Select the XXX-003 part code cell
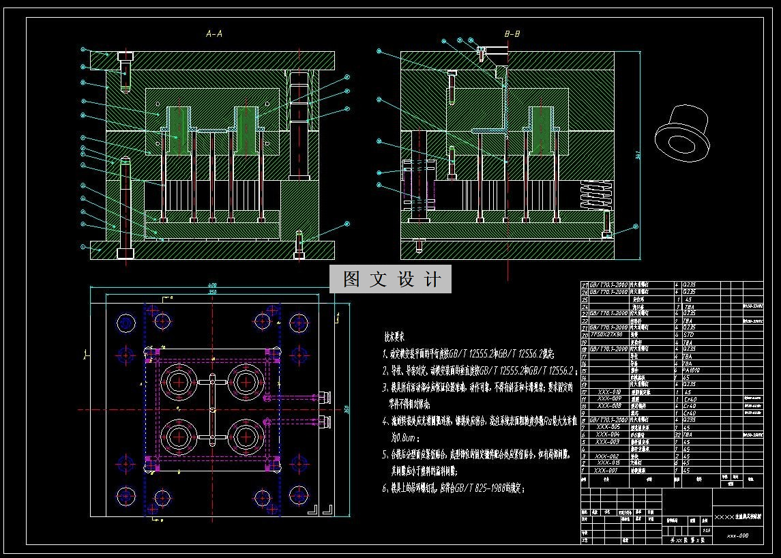 (x=608, y=441)
